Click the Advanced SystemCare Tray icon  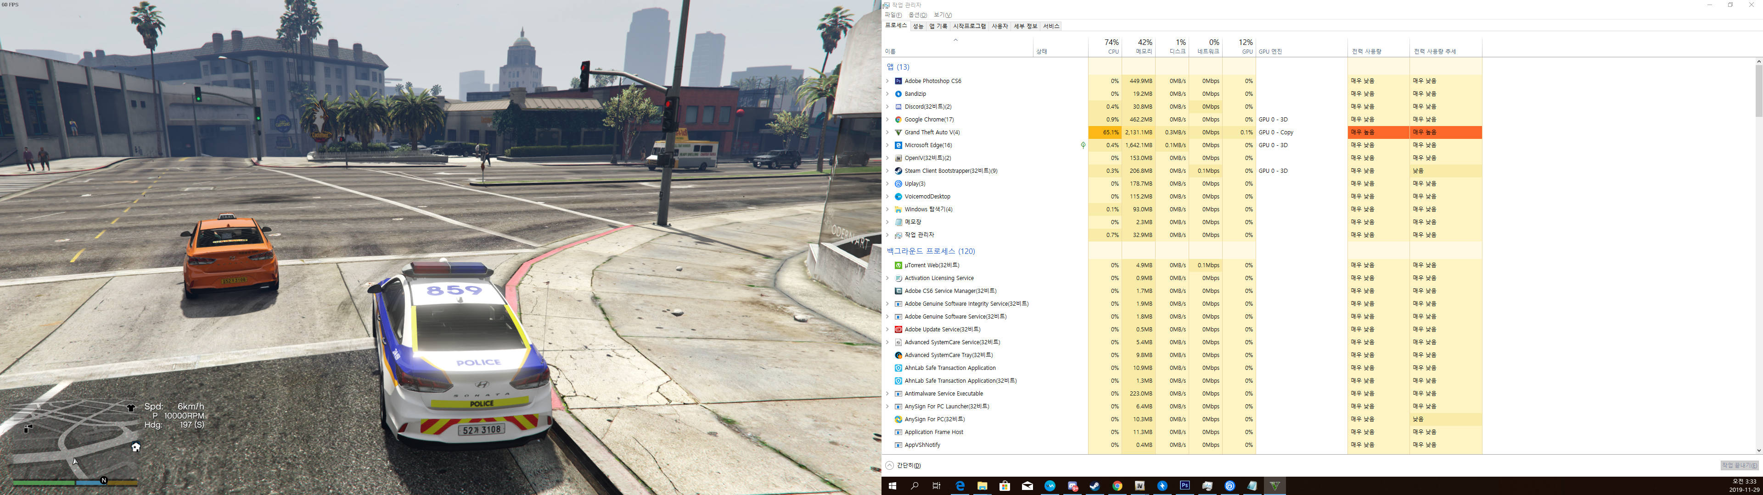[x=898, y=355]
